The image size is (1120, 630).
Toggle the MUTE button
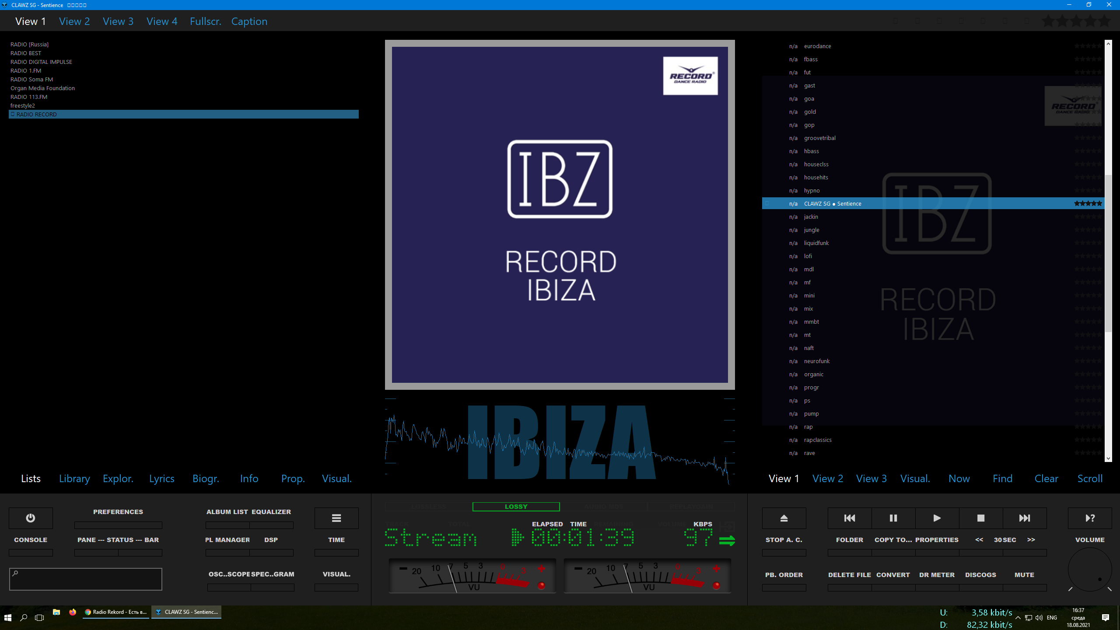click(1024, 575)
